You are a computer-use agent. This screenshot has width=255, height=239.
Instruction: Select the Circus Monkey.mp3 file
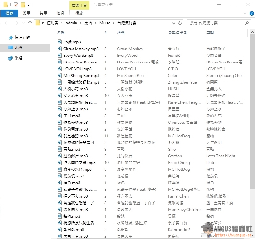tap(81, 49)
